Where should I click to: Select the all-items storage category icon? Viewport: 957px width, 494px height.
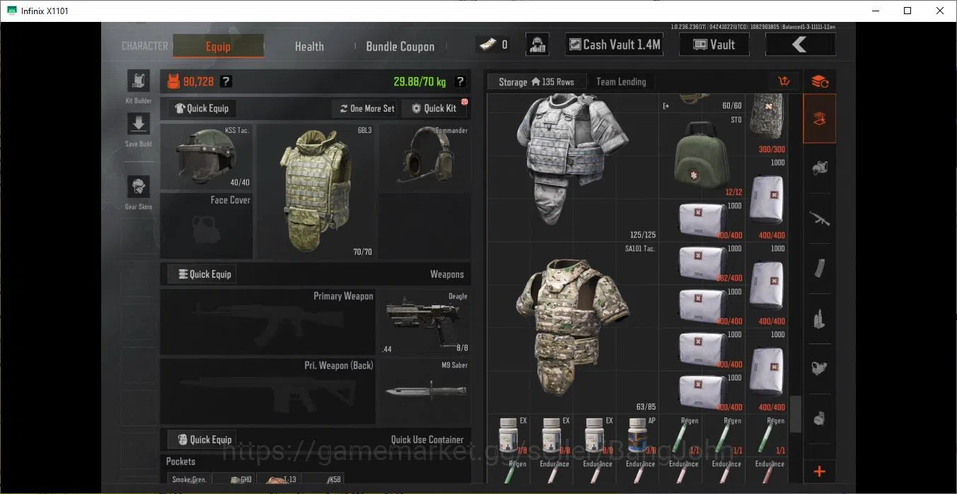point(820,119)
